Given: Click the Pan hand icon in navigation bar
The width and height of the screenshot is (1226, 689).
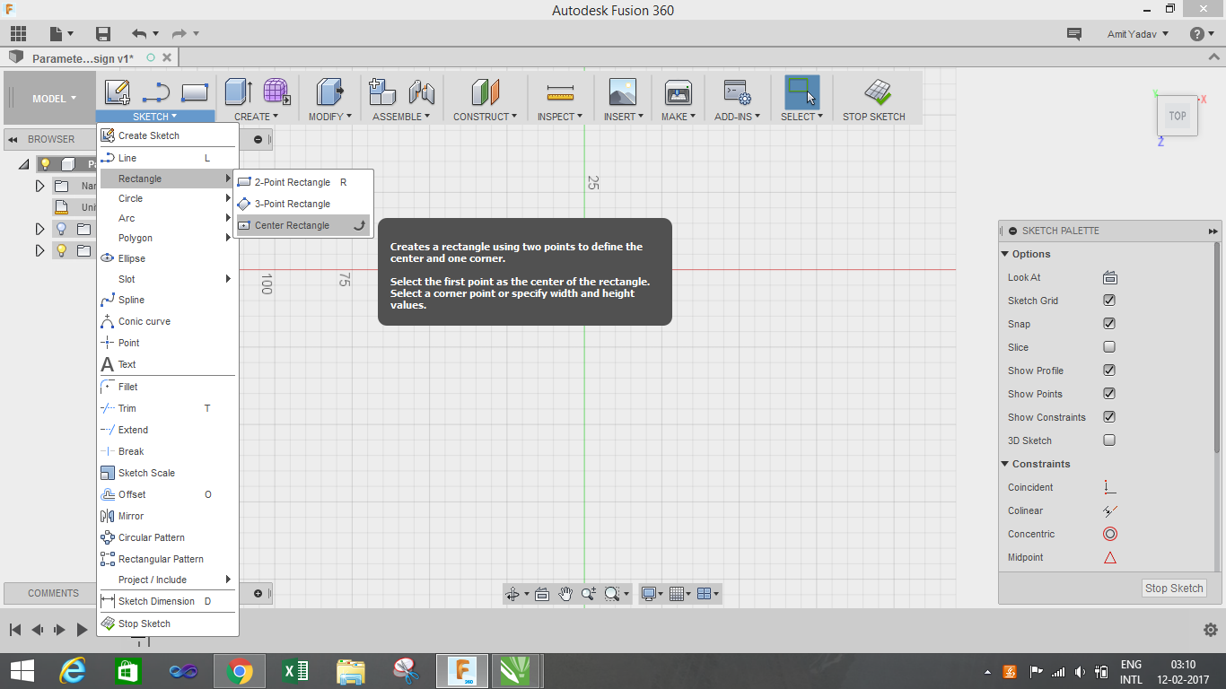Looking at the screenshot, I should [565, 593].
